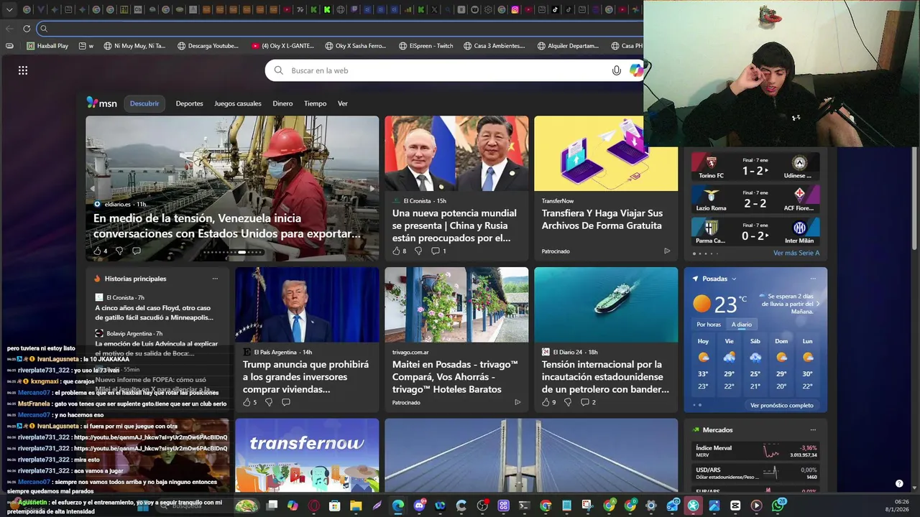This screenshot has width=920, height=517.
Task: Advance carousel with next arrow on Venezuela image
Action: tap(372, 189)
